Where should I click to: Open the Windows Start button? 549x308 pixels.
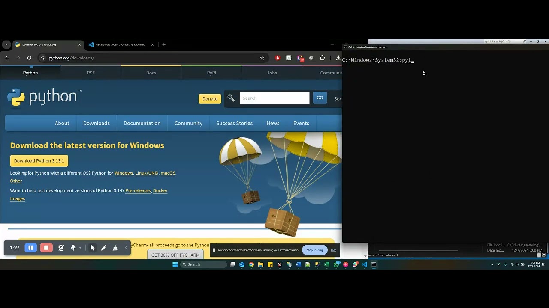click(175, 264)
